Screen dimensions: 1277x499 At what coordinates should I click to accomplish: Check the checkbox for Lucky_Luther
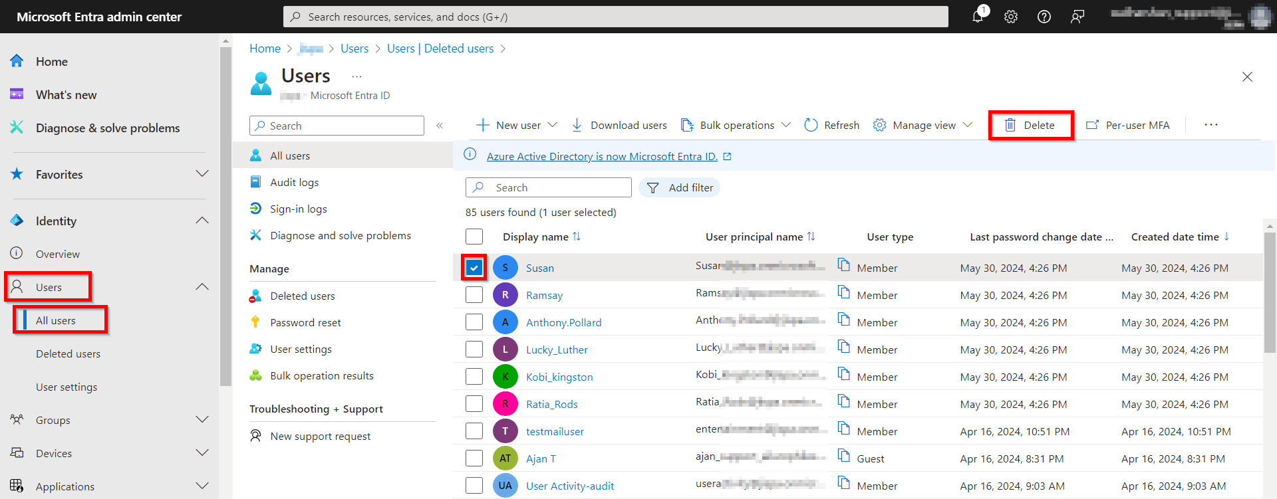(x=474, y=349)
